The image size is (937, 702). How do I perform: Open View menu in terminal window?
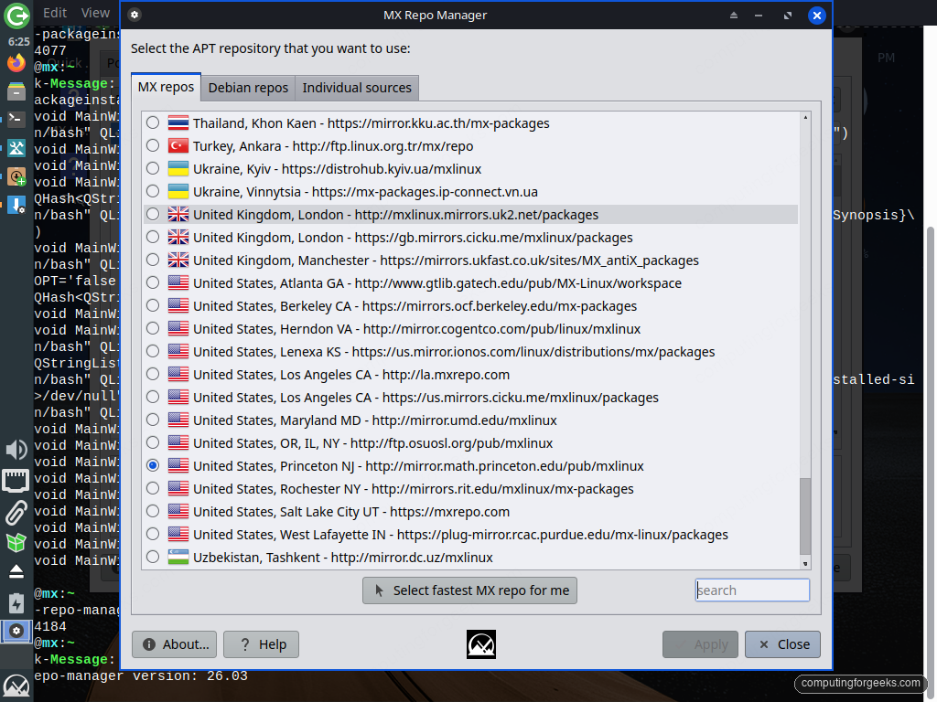pos(95,13)
